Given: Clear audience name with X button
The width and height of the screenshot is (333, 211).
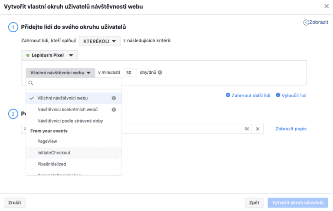Looking at the screenshot, I should pyautogui.click(x=257, y=129).
